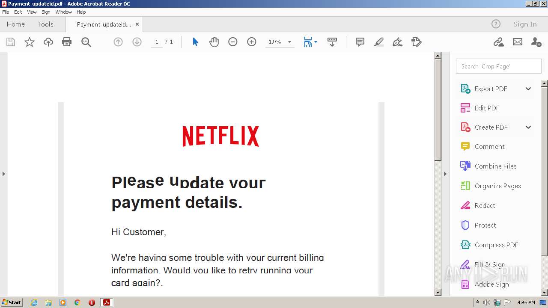Select the arrow Selection tool
Viewport: 548px width, 308px height.
click(195, 42)
